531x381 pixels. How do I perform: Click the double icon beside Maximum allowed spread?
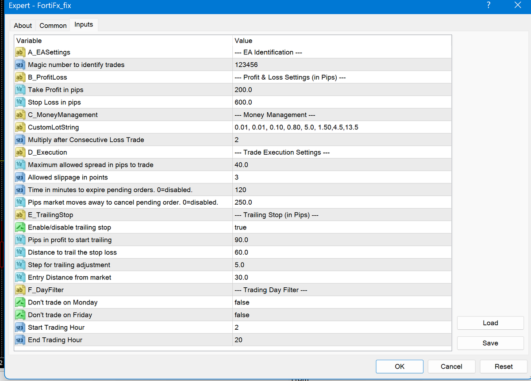click(20, 164)
